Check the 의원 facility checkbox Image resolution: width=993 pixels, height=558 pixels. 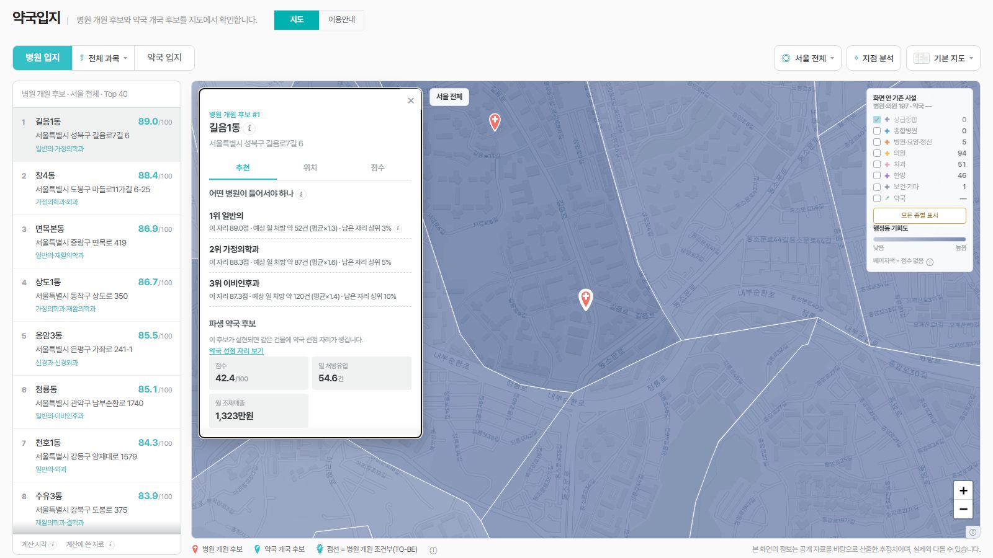pos(877,153)
